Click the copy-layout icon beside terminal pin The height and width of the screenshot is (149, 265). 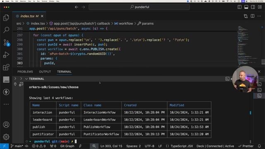tap(21, 84)
